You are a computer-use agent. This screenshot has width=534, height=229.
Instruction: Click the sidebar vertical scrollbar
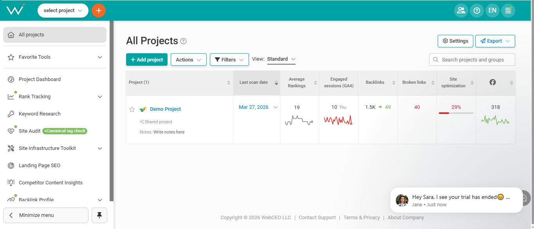(x=112, y=111)
